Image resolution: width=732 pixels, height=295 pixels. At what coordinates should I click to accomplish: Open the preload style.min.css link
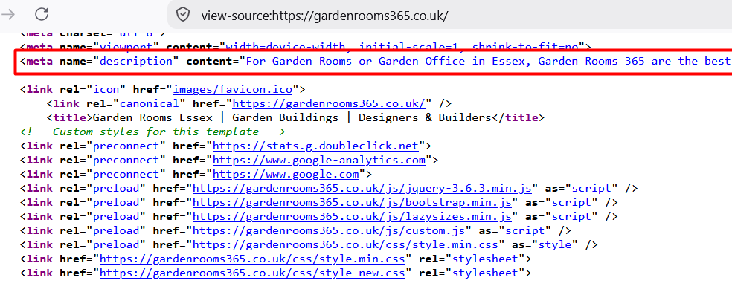[345, 244]
